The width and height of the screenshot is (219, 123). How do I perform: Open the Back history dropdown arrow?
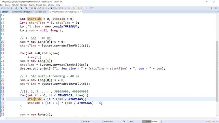click(84, 8)
